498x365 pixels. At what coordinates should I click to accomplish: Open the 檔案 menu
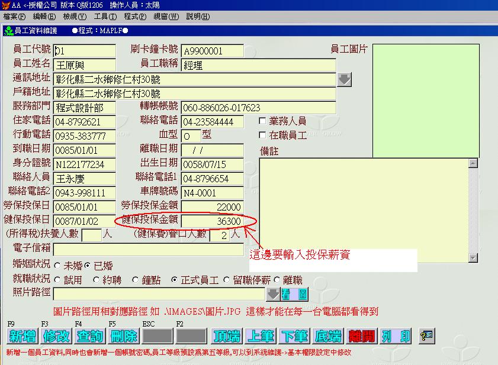pyautogui.click(x=14, y=17)
